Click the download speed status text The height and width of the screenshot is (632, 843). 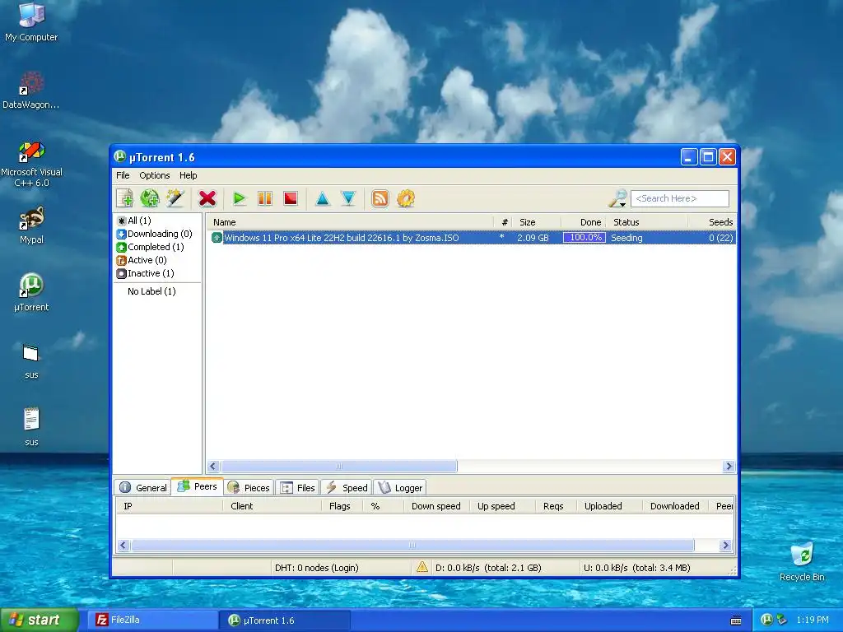pos(488,568)
